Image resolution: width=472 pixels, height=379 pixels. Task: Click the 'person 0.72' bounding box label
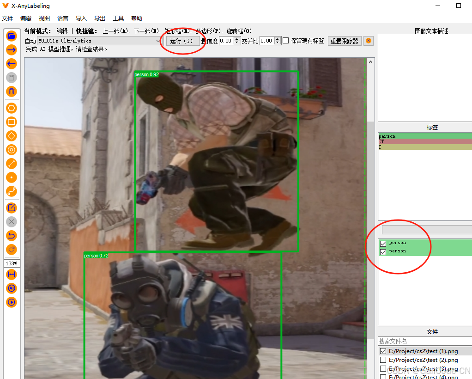tap(97, 256)
